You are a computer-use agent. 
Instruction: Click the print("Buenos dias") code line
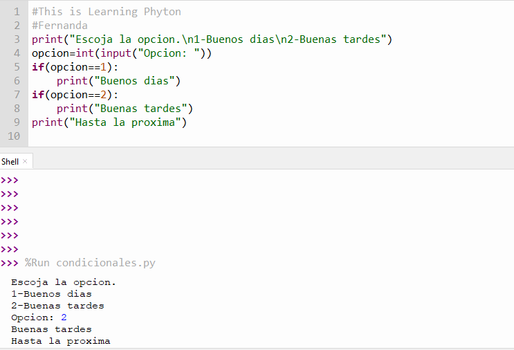(118, 81)
